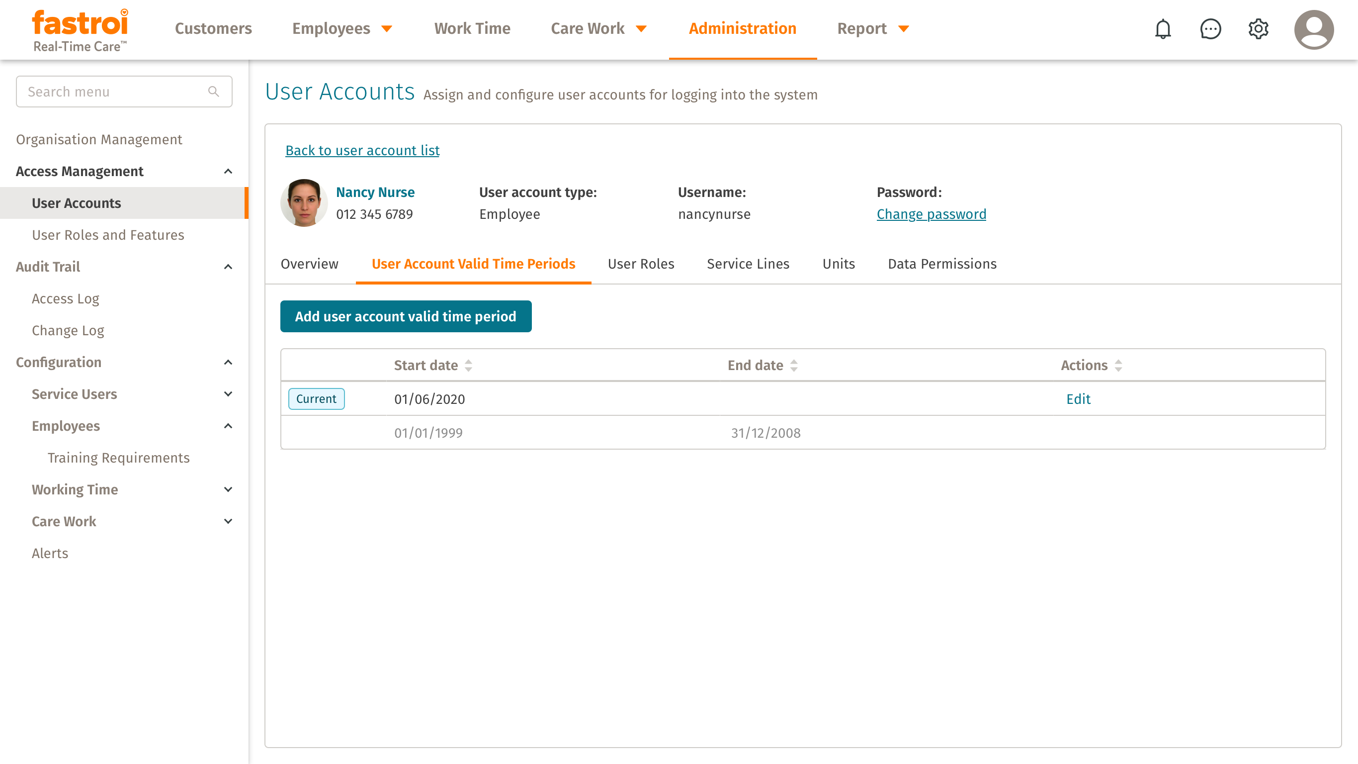Click the nancynurse username value
This screenshot has width=1358, height=764.
714,214
